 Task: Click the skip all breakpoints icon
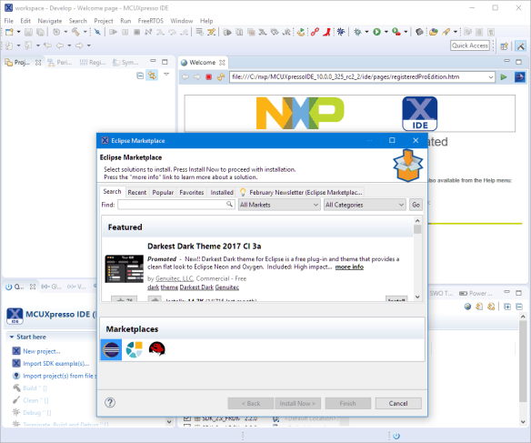(97, 32)
